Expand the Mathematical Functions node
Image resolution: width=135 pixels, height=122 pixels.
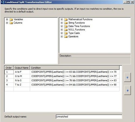click(x=62, y=19)
